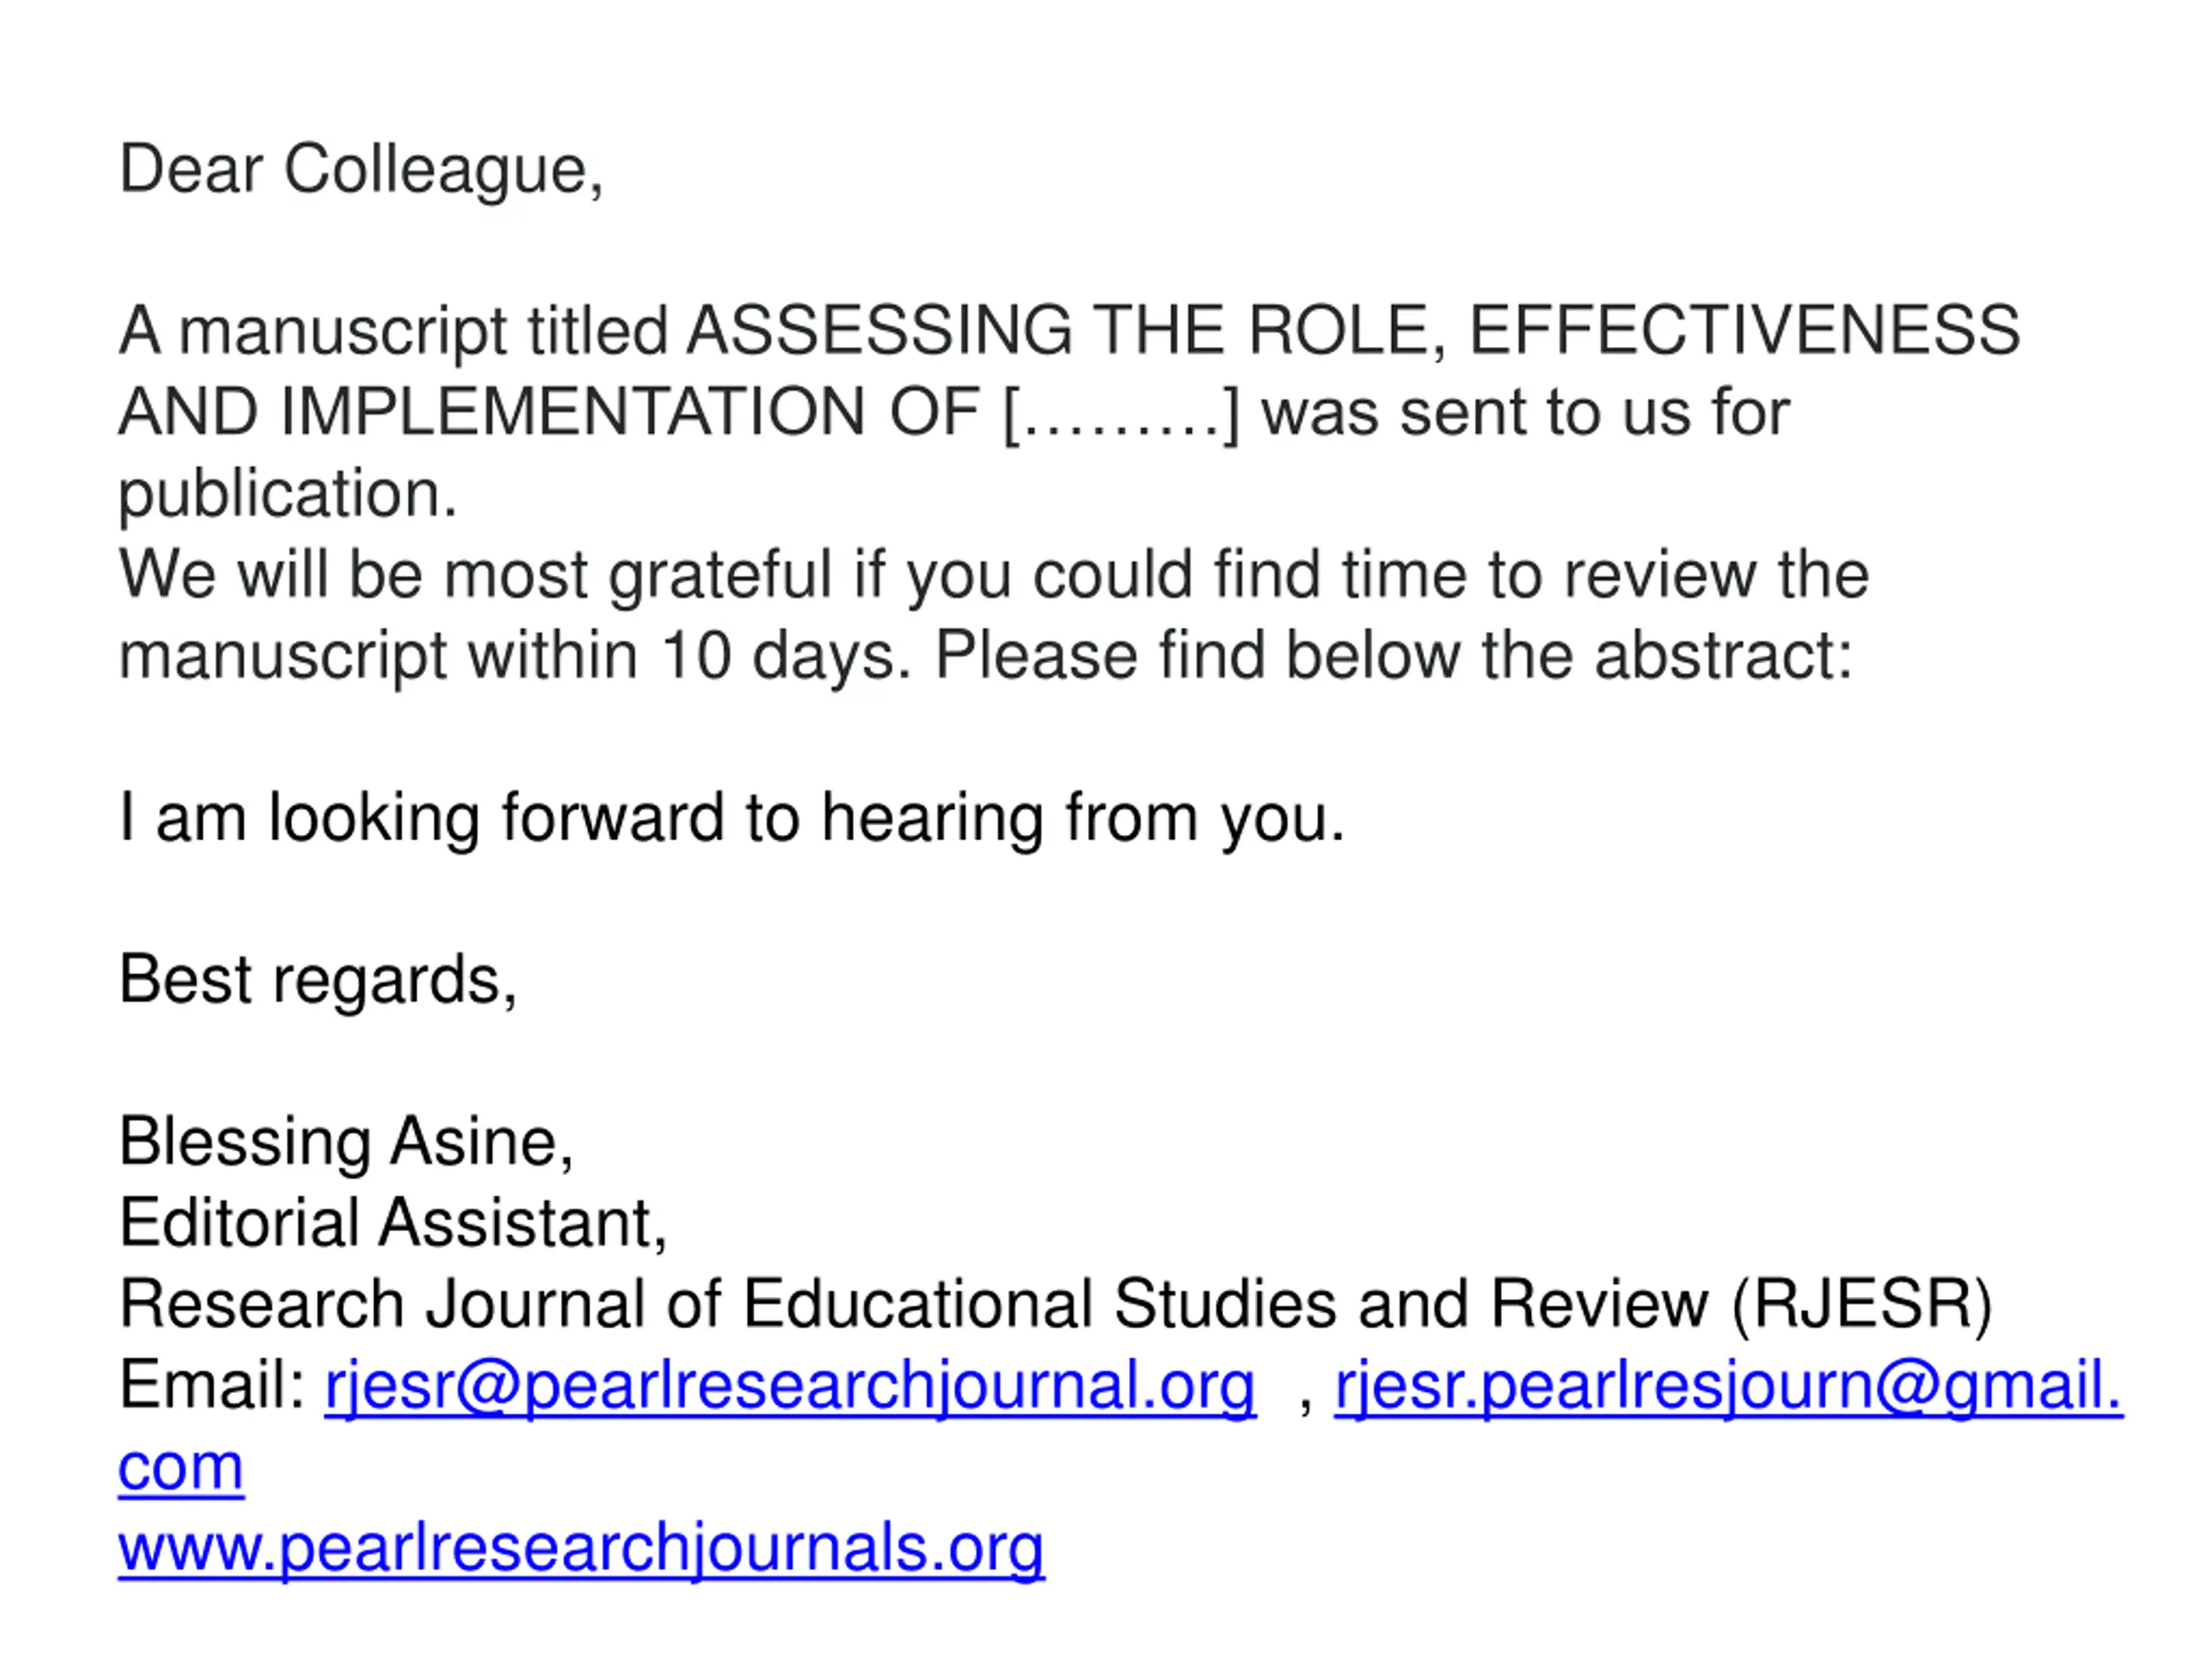Click "AND IMPLEMENTATION OF" text
Viewport: 2212px width, 1658px height.
click(549, 412)
